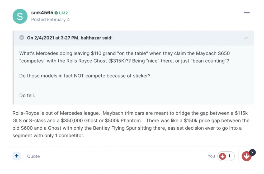This screenshot has height=174, width=264.
Task: Open the reaction count "1" list
Action: click(x=229, y=156)
